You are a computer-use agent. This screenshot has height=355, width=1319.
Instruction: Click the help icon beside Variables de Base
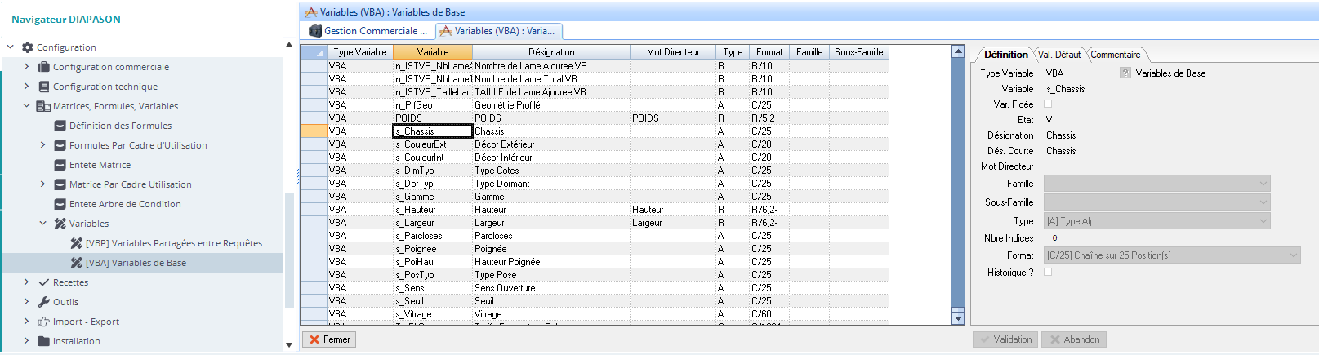1125,73
